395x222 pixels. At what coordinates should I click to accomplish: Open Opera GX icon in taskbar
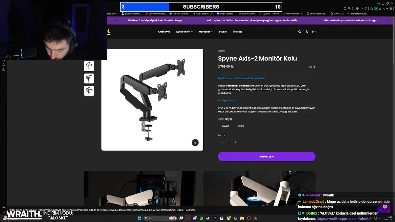point(188,218)
